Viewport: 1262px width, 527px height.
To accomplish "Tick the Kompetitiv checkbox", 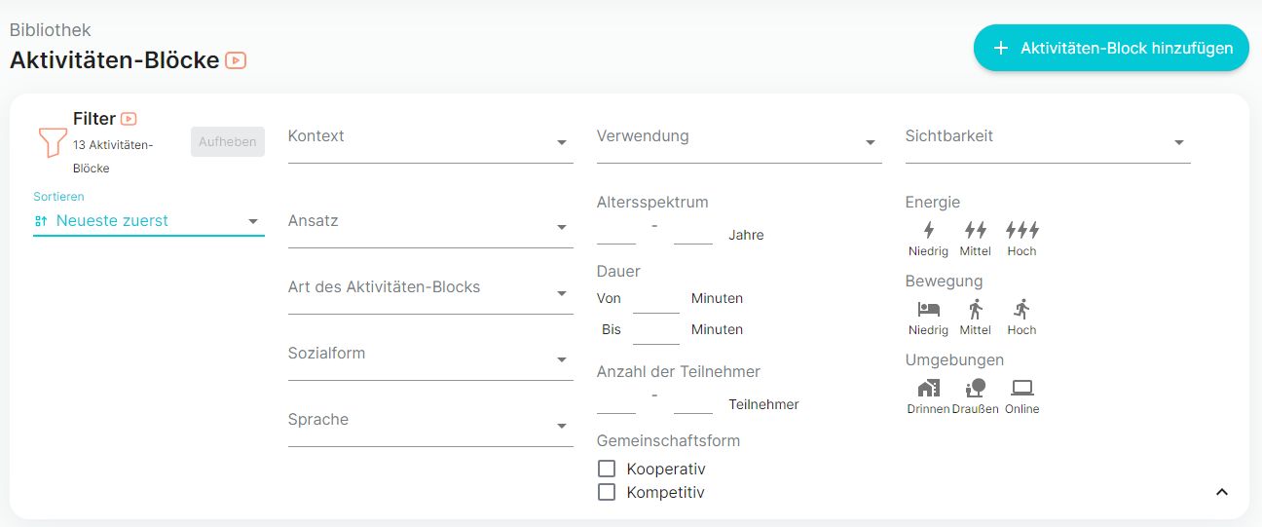I will tap(607, 492).
